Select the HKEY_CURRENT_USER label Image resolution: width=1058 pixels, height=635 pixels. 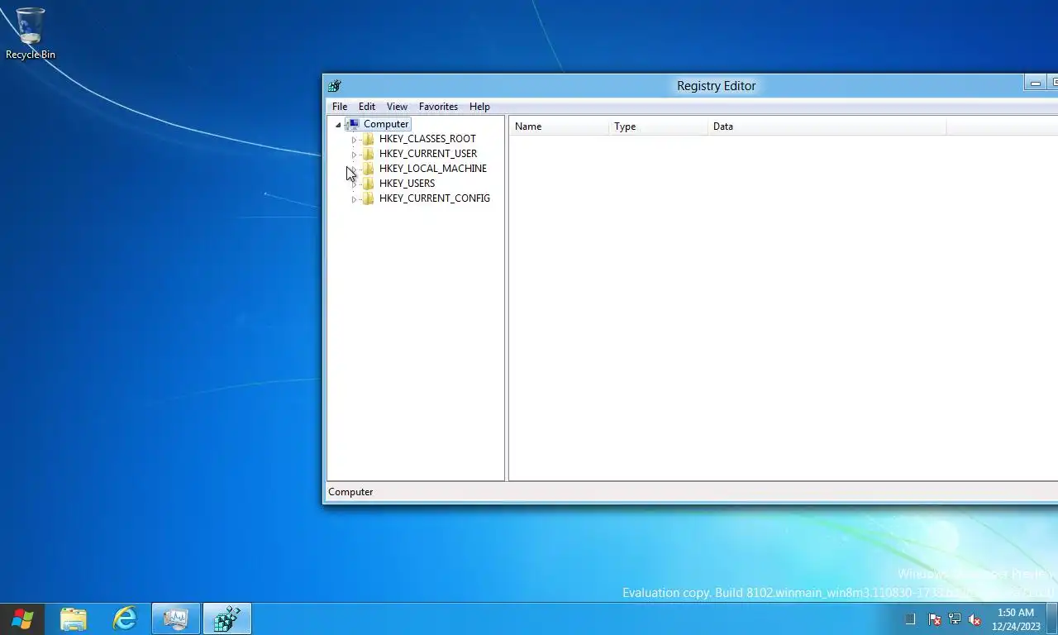pyautogui.click(x=428, y=154)
